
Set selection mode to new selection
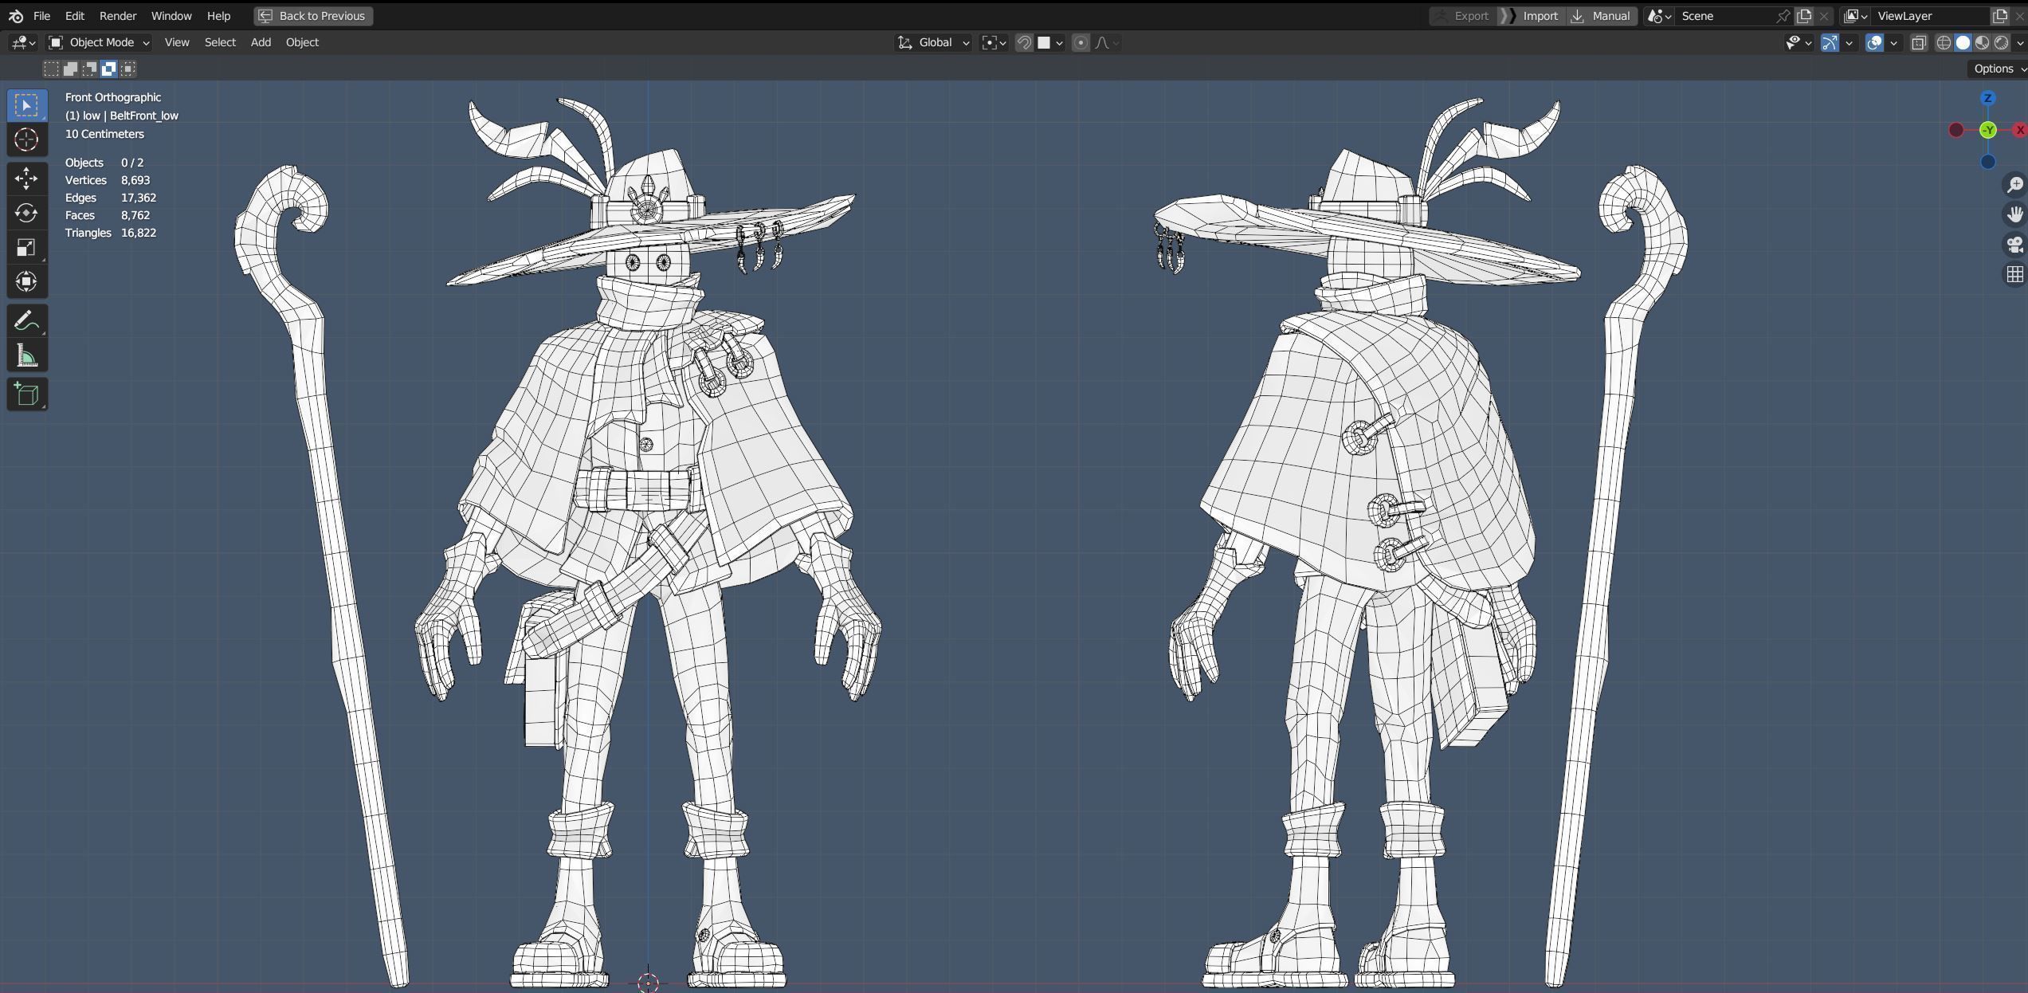51,69
